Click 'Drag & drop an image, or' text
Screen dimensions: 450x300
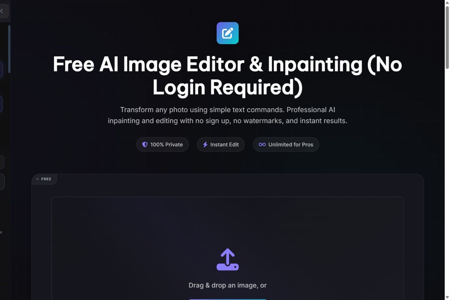[228, 285]
